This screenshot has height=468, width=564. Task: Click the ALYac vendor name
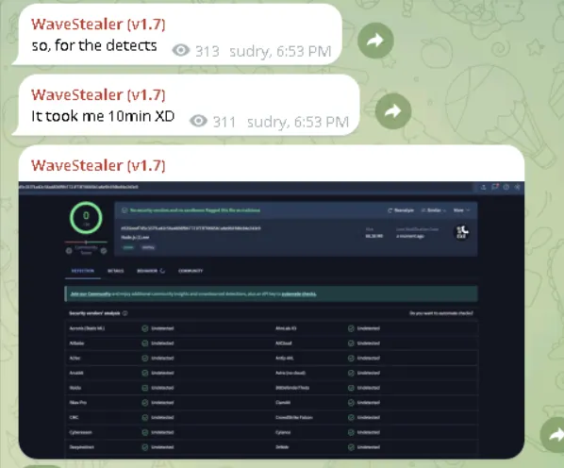[75, 359]
